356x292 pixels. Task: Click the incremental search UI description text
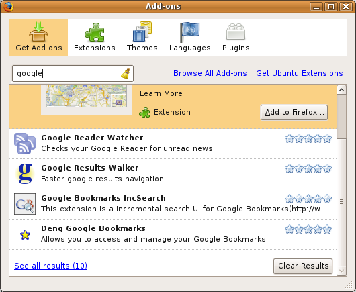tap(184, 209)
